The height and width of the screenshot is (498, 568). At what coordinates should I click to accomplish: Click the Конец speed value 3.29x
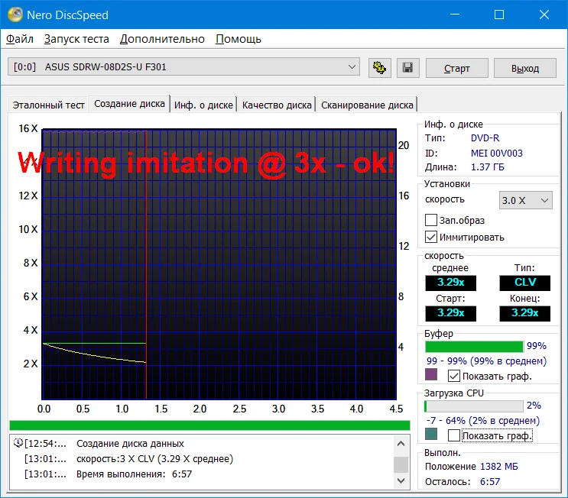click(525, 313)
